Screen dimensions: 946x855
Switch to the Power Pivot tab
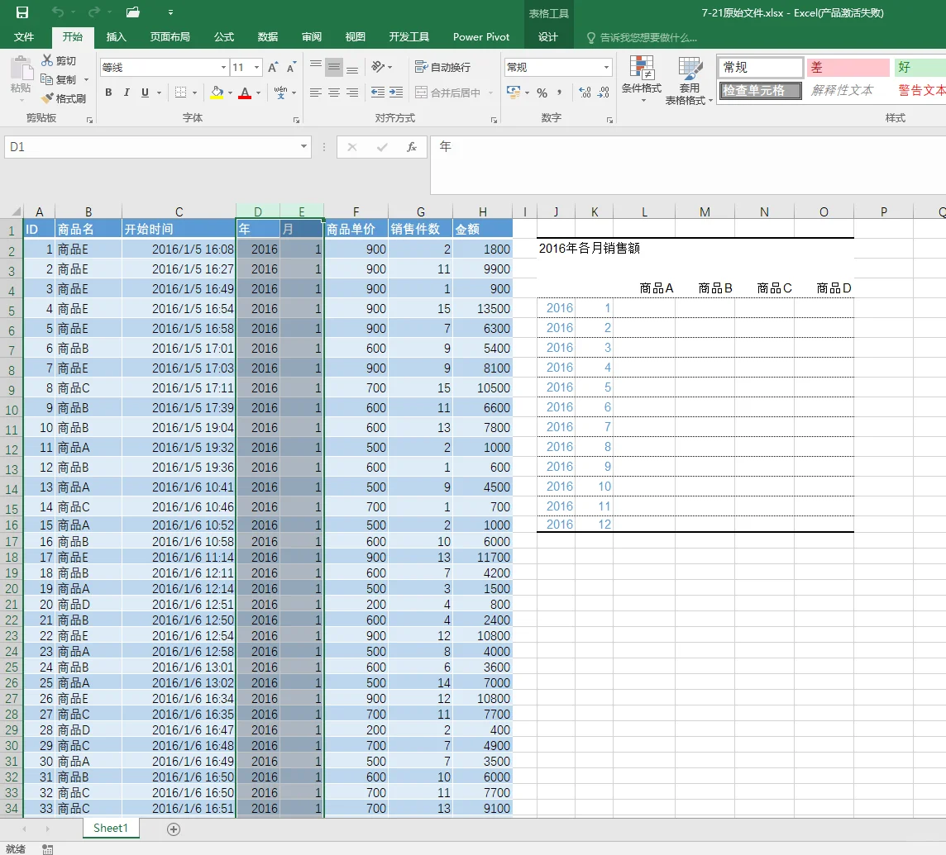(x=480, y=36)
